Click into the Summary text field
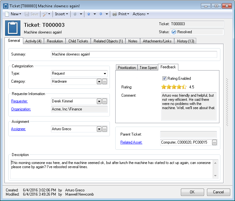The width and height of the screenshot is (235, 201). point(134,54)
